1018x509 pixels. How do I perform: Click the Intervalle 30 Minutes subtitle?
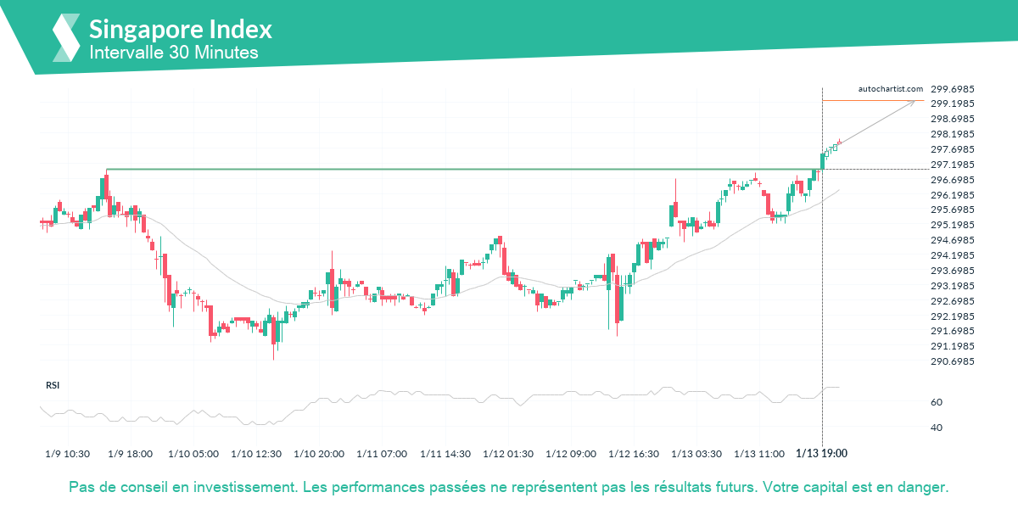(x=174, y=53)
